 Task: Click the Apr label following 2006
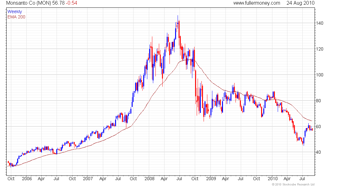click(x=41, y=179)
